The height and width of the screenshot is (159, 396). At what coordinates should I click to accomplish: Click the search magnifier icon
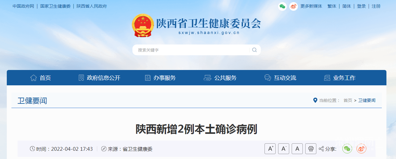tap(254, 50)
